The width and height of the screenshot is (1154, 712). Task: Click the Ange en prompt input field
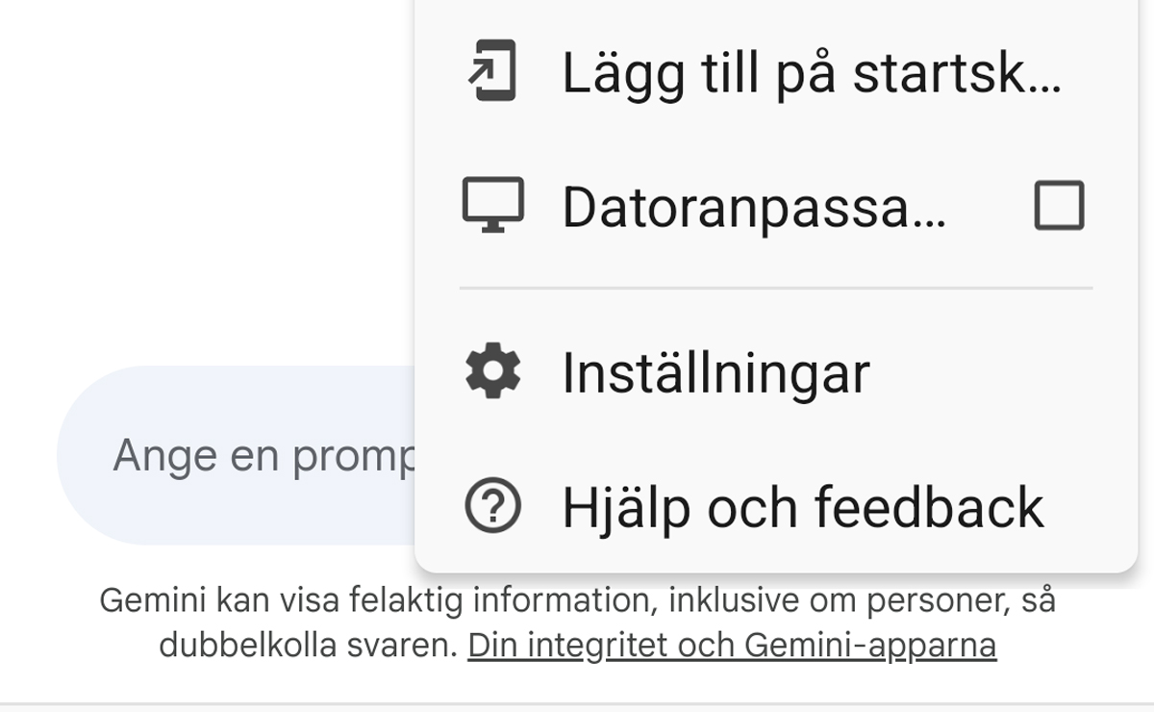click(x=240, y=454)
